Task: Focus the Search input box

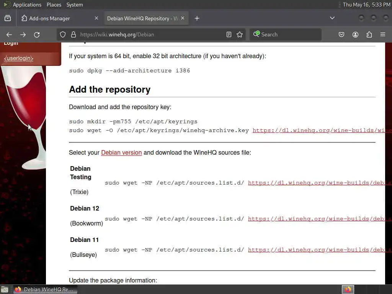Action: tap(286, 34)
